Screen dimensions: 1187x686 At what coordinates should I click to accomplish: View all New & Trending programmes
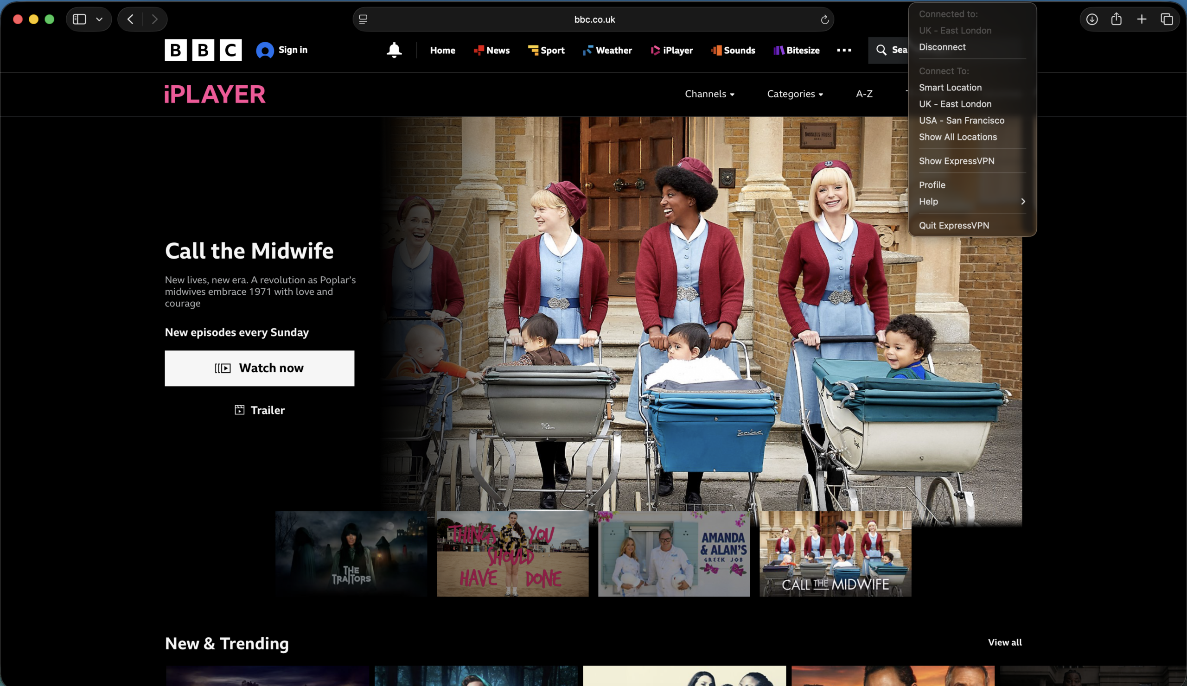pyautogui.click(x=1005, y=642)
